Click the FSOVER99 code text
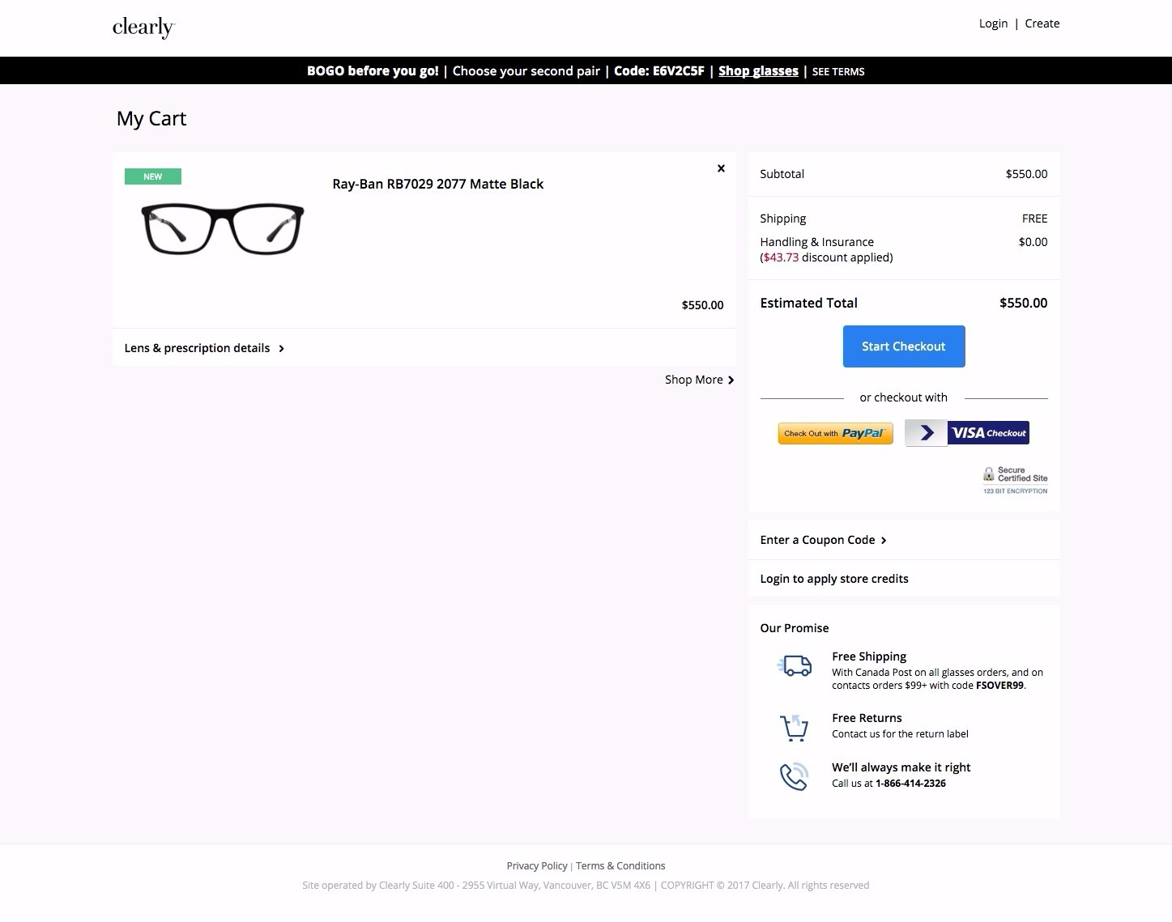 (x=1000, y=686)
